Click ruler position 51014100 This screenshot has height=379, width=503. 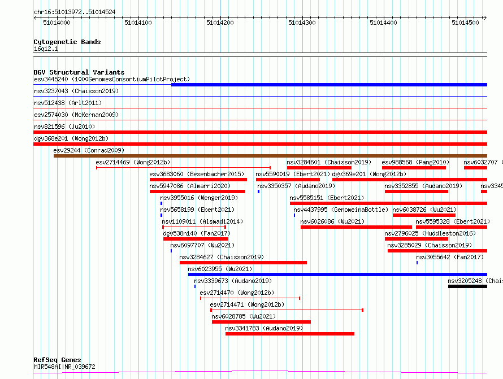138,23
